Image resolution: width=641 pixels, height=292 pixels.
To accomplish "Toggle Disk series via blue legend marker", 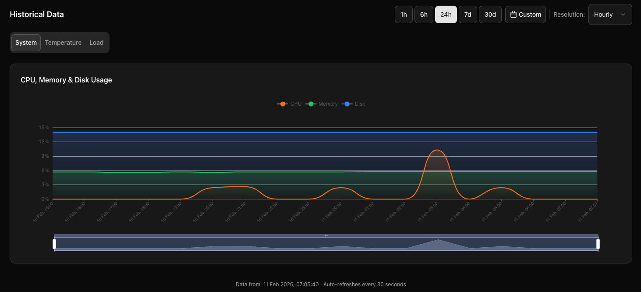I will [x=347, y=104].
